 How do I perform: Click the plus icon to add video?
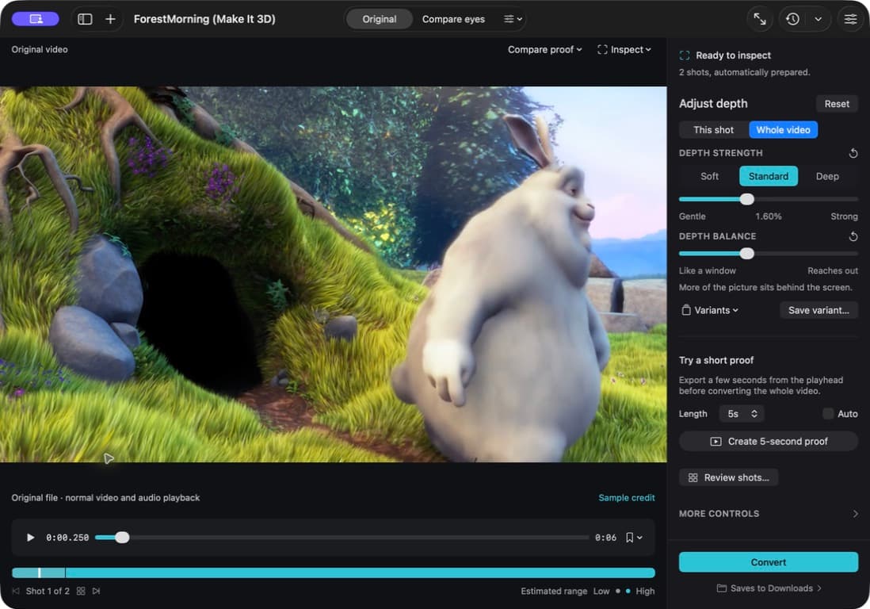(x=110, y=19)
